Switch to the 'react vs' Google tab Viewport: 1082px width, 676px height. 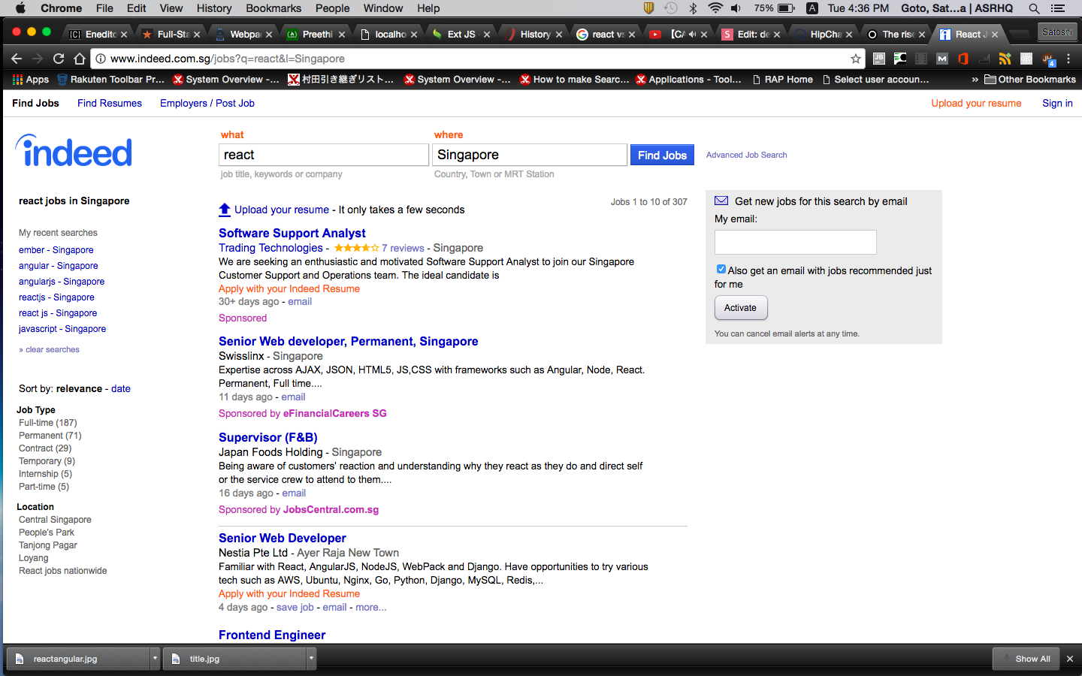point(606,34)
